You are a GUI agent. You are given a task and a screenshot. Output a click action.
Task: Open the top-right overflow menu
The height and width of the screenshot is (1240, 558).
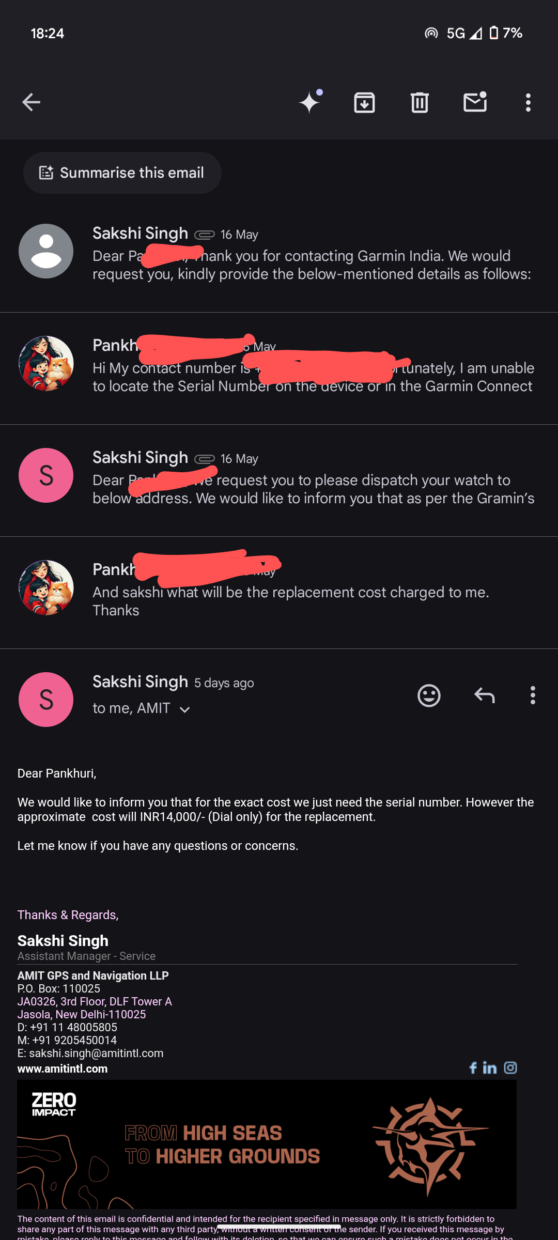[528, 102]
